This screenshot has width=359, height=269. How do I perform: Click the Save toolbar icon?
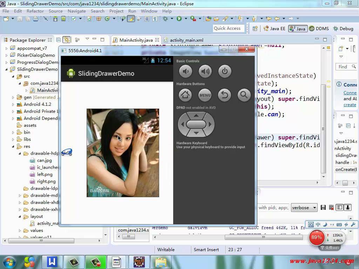20,19
